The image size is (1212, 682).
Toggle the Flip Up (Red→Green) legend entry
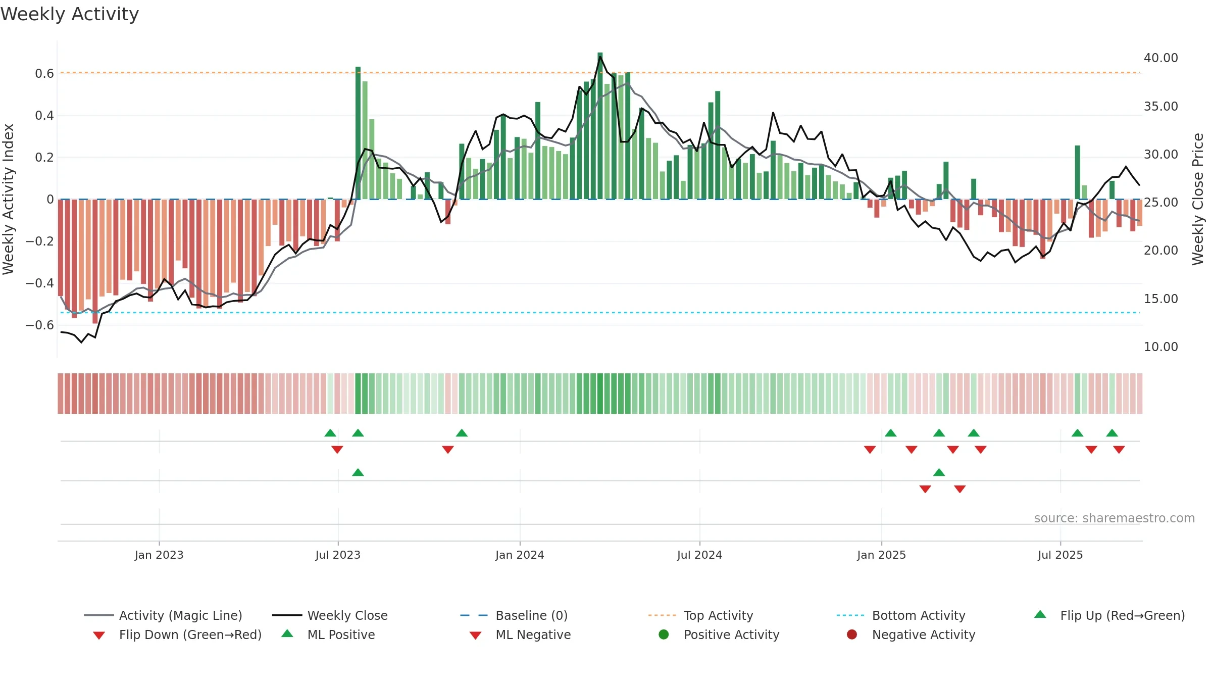[x=1109, y=615]
